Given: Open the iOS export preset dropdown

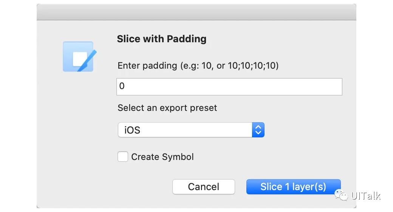Looking at the screenshot, I should pyautogui.click(x=191, y=130).
